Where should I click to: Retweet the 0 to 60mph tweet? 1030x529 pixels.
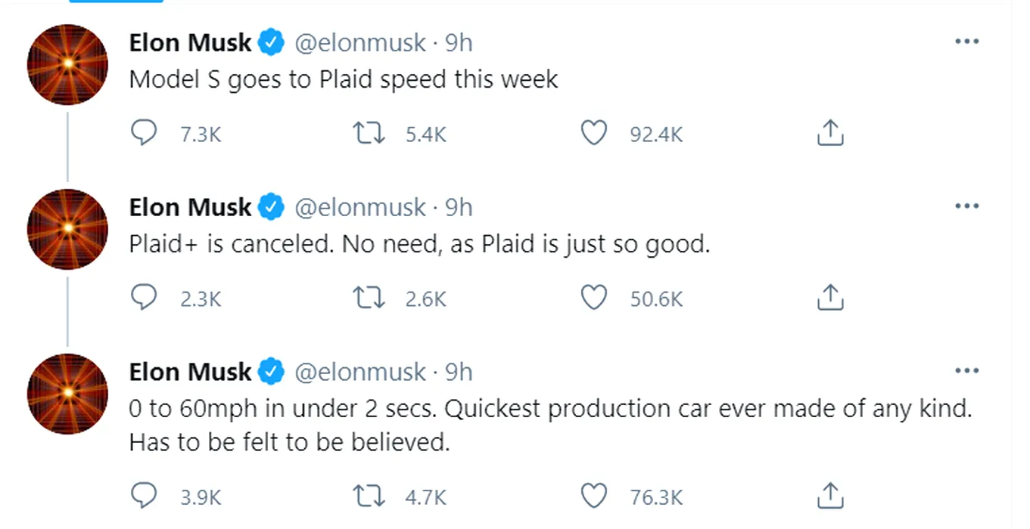[x=370, y=497]
